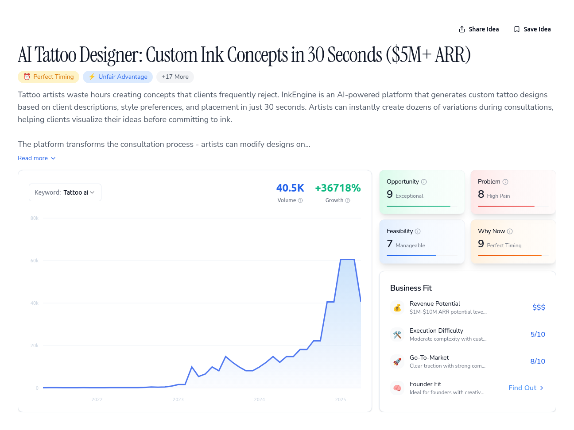Click the 5/10 execution difficulty score
The image size is (574, 430).
(x=538, y=334)
